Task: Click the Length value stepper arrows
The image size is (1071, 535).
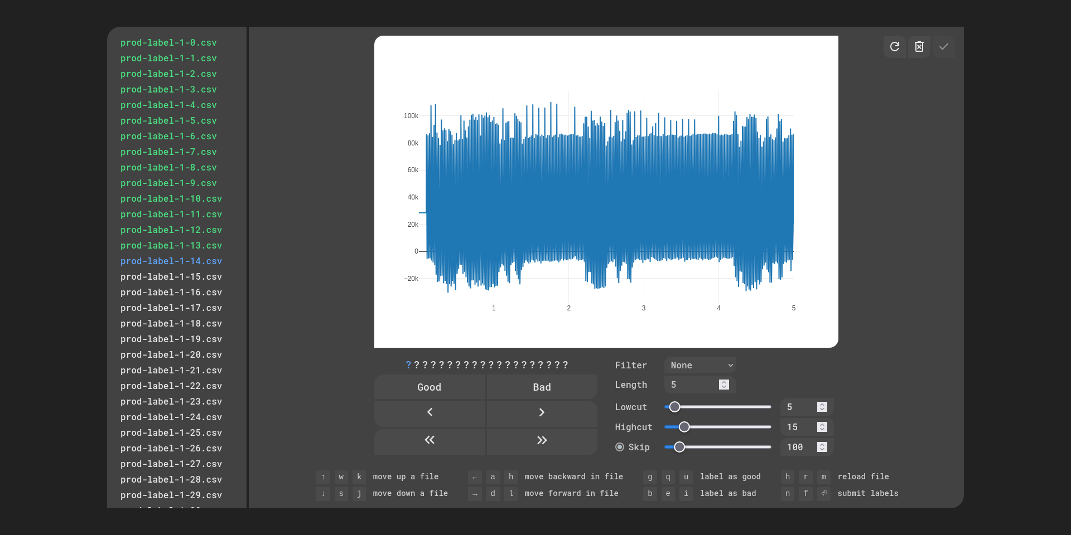Action: click(723, 385)
